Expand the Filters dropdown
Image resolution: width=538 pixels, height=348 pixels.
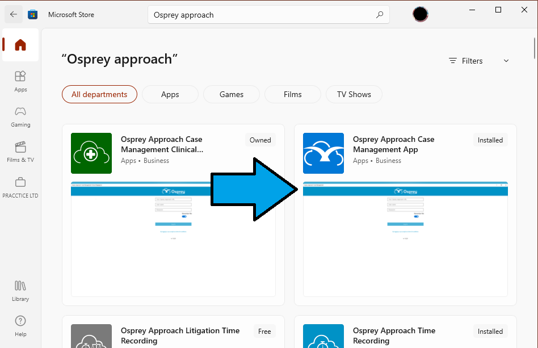tap(479, 61)
